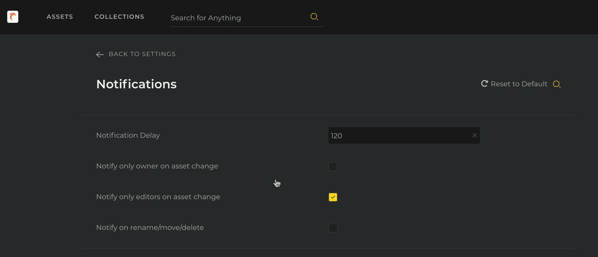Follow the Back to Settings link

(x=142, y=54)
